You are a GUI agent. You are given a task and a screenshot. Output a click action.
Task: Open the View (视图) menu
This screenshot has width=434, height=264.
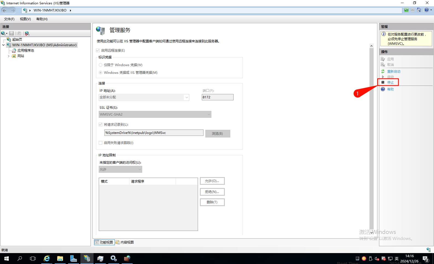(25, 19)
